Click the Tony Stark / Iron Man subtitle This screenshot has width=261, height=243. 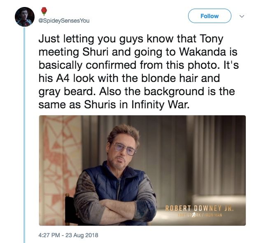tap(200, 215)
